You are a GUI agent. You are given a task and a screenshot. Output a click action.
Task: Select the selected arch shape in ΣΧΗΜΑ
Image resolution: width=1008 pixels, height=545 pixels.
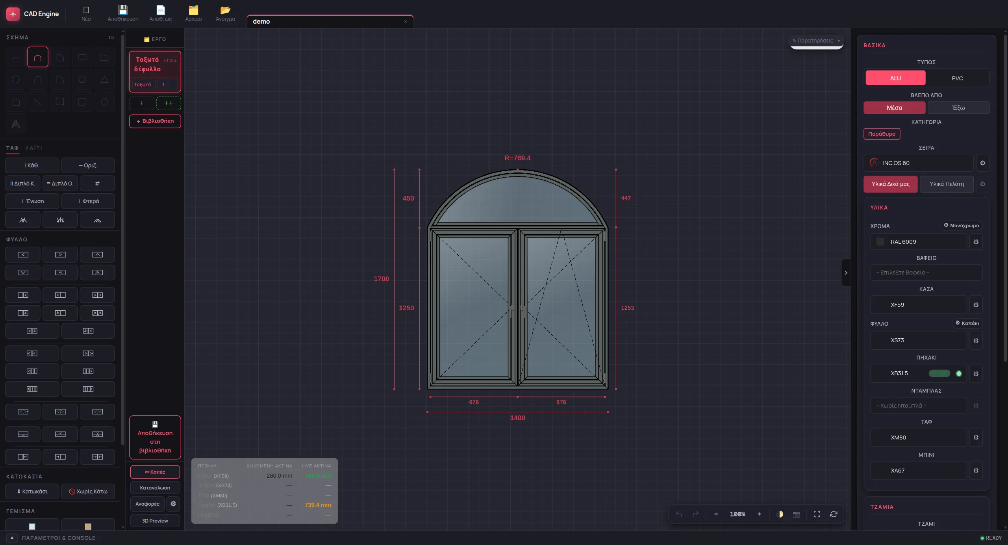coord(38,57)
